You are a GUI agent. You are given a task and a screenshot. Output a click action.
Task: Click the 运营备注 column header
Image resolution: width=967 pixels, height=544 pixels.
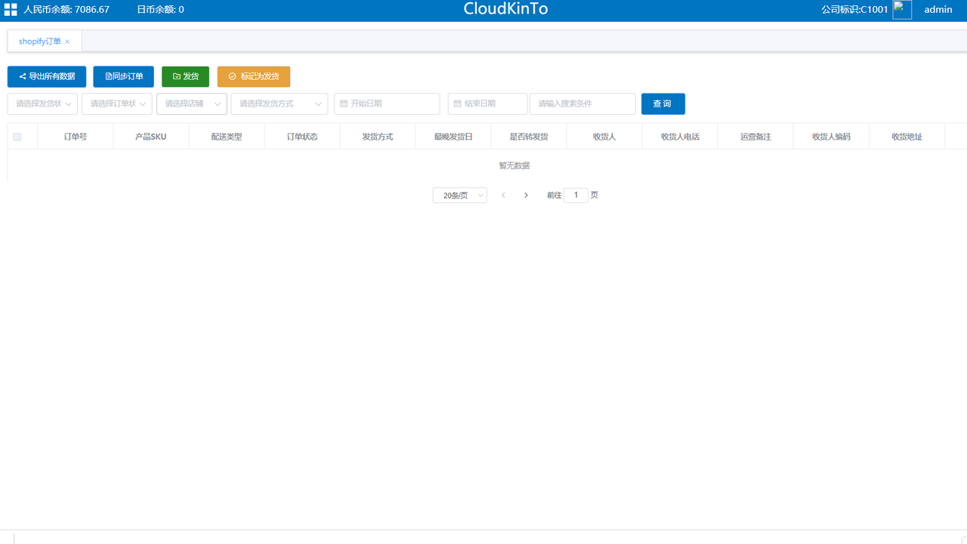(x=755, y=137)
